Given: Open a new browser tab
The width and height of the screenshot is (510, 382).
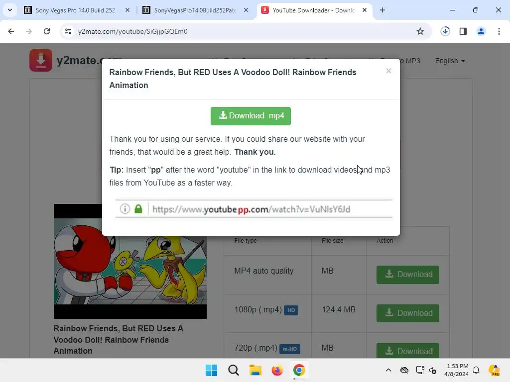Looking at the screenshot, I should [382, 10].
